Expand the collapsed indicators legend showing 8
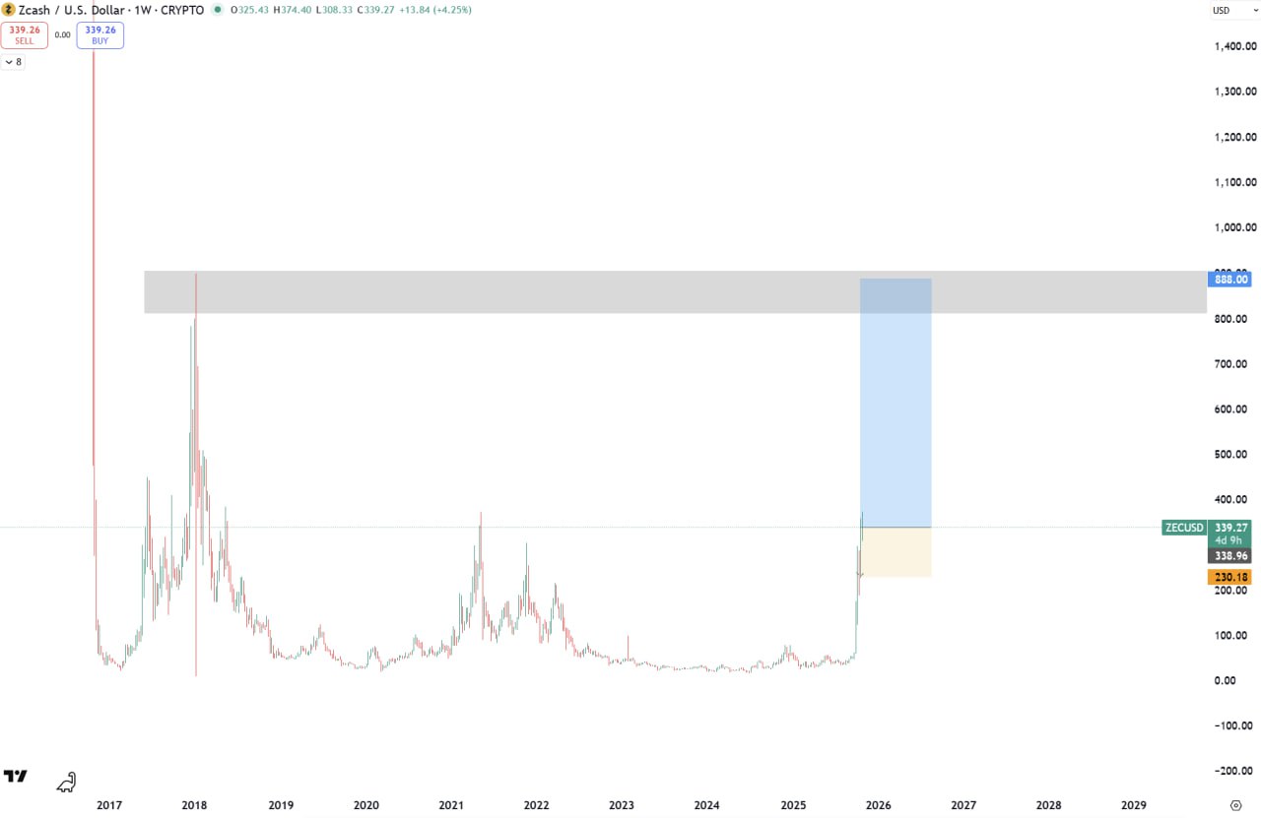 [13, 62]
